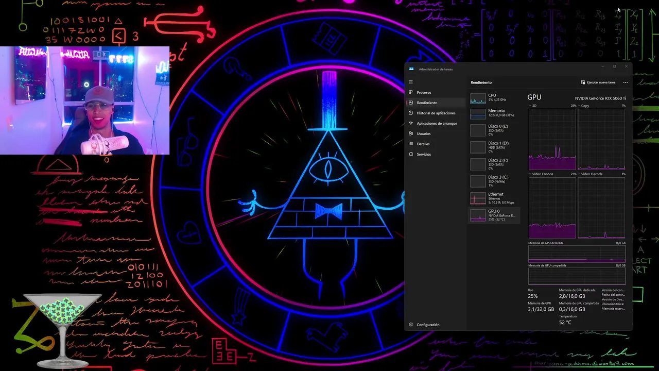Open Servicios via its gear-puzzle icon

coord(411,154)
